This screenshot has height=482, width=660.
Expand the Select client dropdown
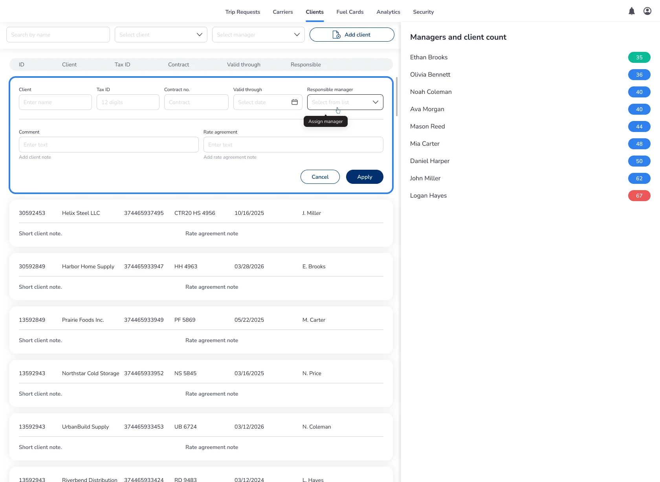coord(161,35)
